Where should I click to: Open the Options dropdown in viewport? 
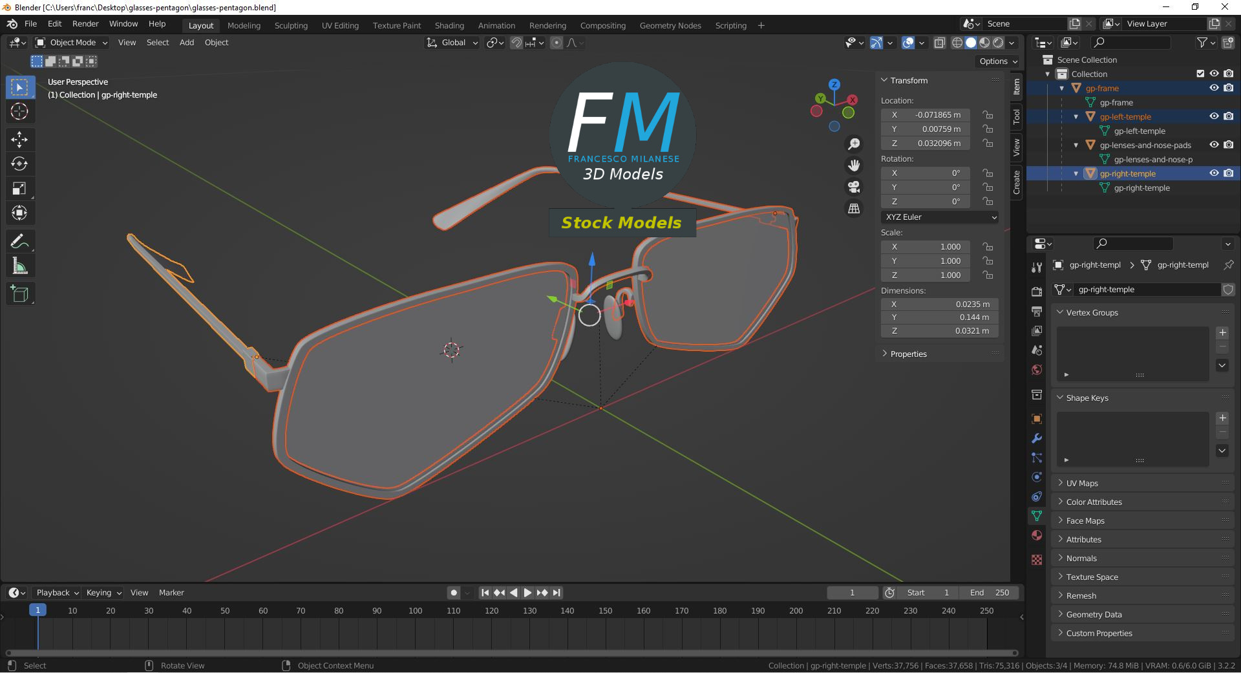pyautogui.click(x=999, y=61)
